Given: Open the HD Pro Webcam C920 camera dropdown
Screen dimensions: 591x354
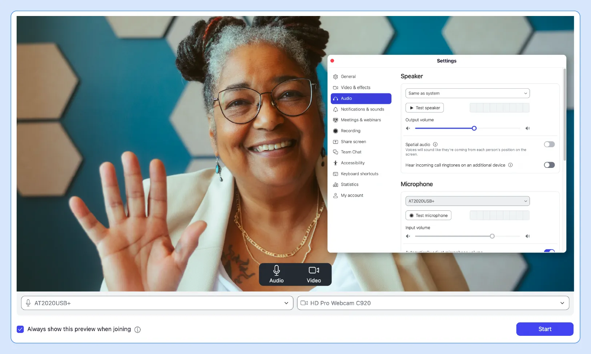Looking at the screenshot, I should [x=433, y=303].
